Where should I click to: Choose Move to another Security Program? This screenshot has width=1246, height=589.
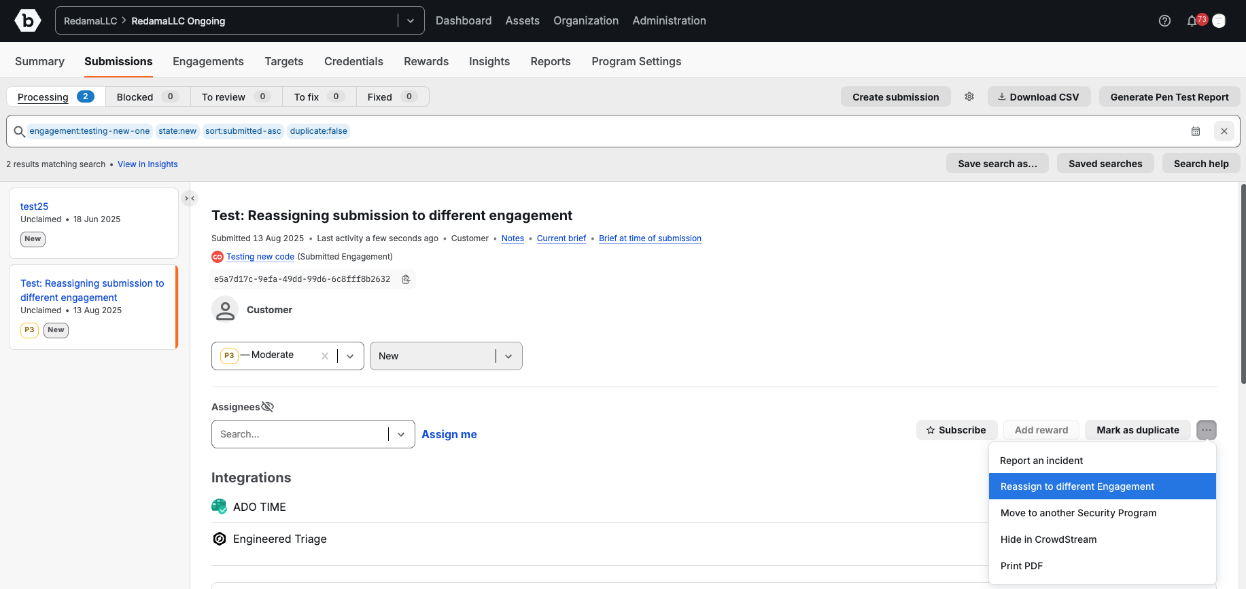[x=1103, y=513]
